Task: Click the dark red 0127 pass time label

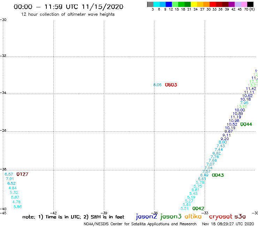Action: coord(22,174)
